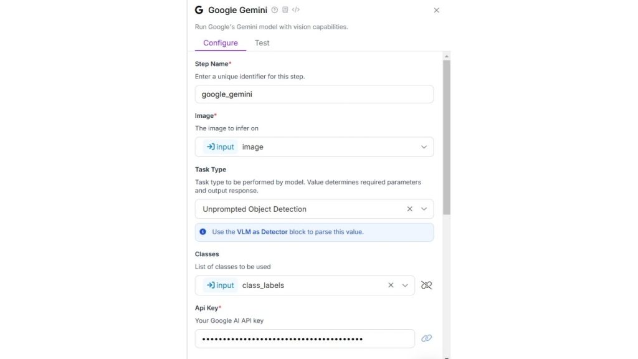The width and height of the screenshot is (638, 359).
Task: Click the info icon in the blue banner
Action: (x=202, y=231)
